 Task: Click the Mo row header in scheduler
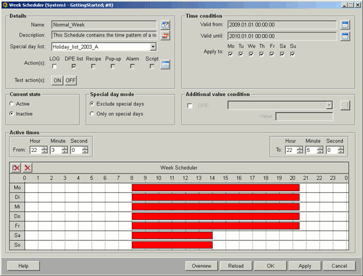click(17, 188)
